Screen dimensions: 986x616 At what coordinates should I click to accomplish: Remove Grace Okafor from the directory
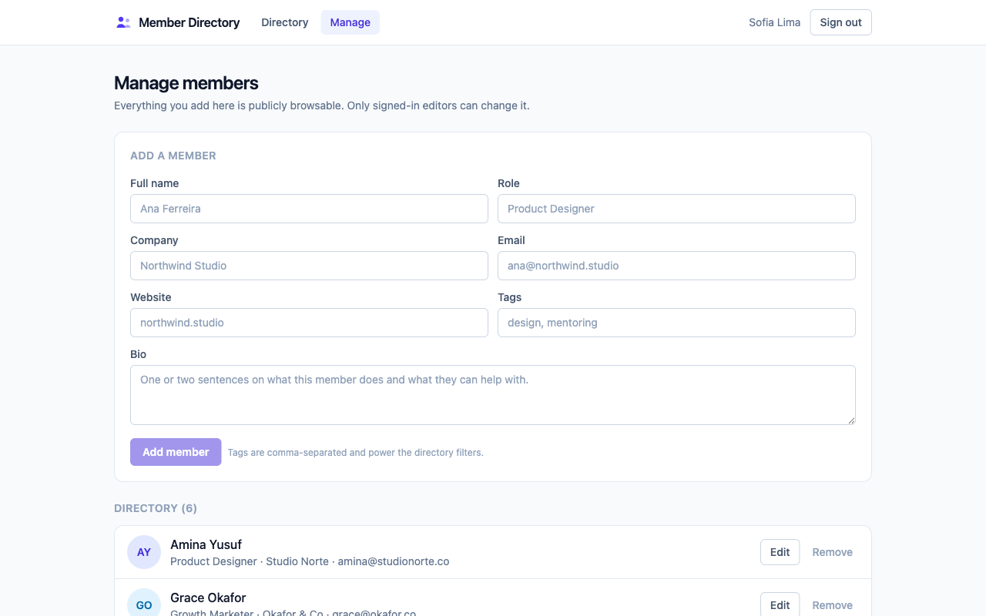click(832, 604)
